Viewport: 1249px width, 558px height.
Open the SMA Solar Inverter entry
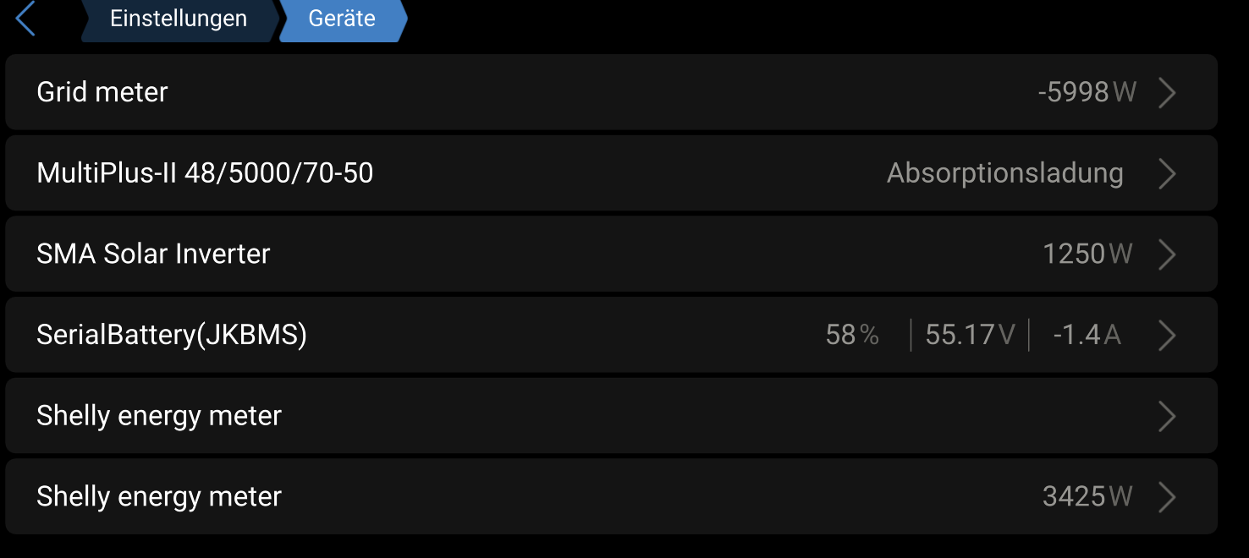[611, 254]
